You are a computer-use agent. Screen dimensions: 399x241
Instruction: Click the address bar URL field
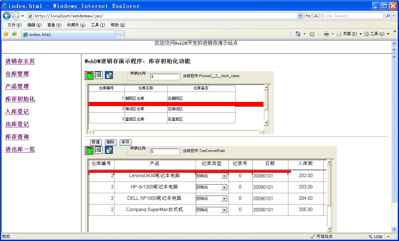click(x=162, y=16)
